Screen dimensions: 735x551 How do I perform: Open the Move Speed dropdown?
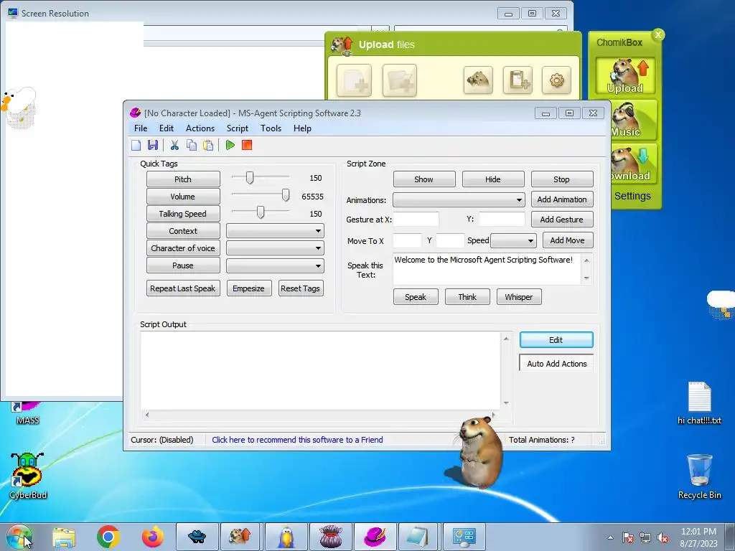513,241
